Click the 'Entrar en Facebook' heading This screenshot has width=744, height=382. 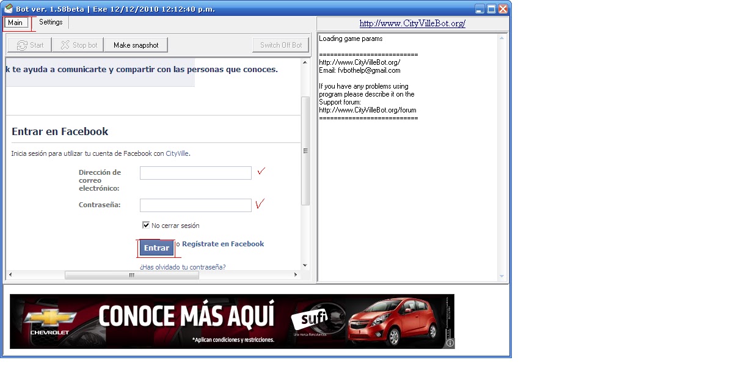pos(60,131)
